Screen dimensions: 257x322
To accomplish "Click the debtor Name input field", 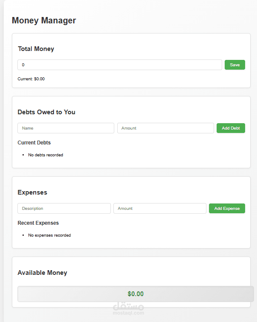I will click(x=66, y=128).
